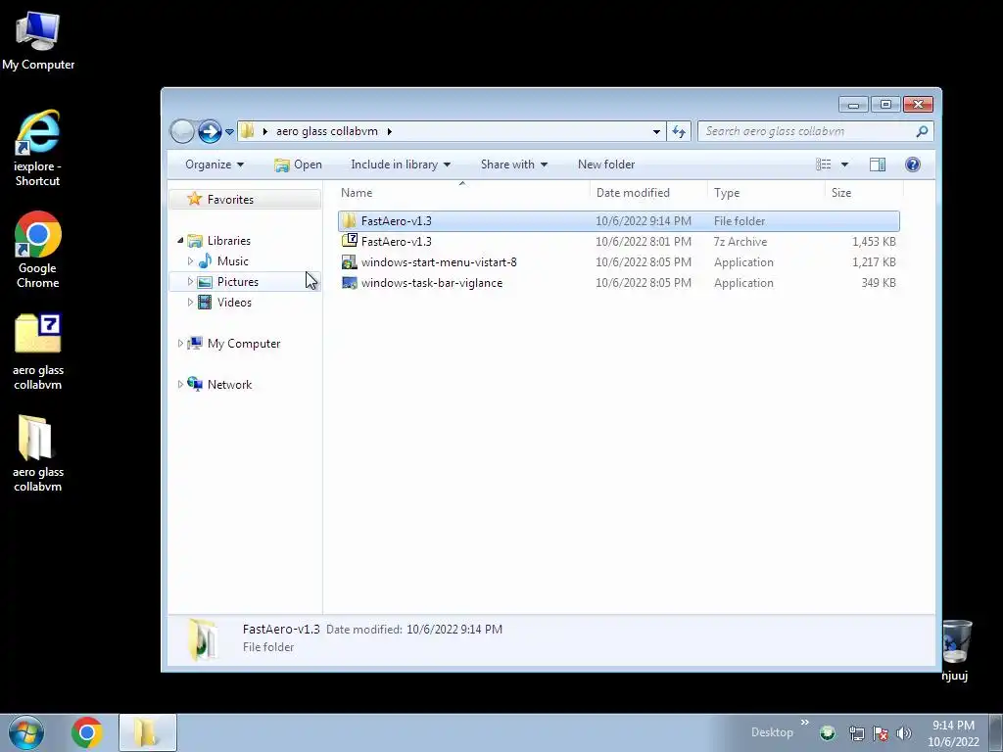
Task: Select the aero glass collabvm open folder desktop icon
Action: (38, 453)
